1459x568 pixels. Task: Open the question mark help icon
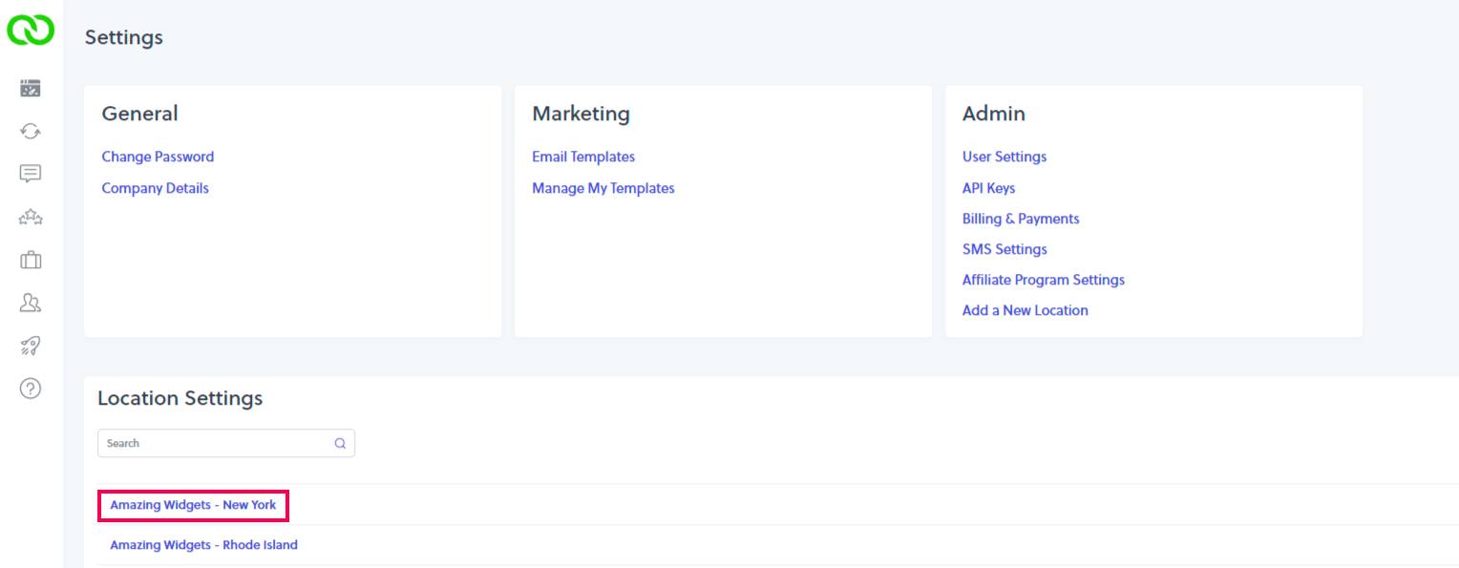(31, 389)
